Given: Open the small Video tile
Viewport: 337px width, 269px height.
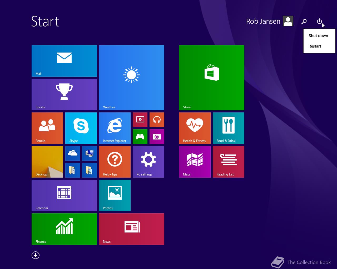Looking at the screenshot, I should (140, 120).
